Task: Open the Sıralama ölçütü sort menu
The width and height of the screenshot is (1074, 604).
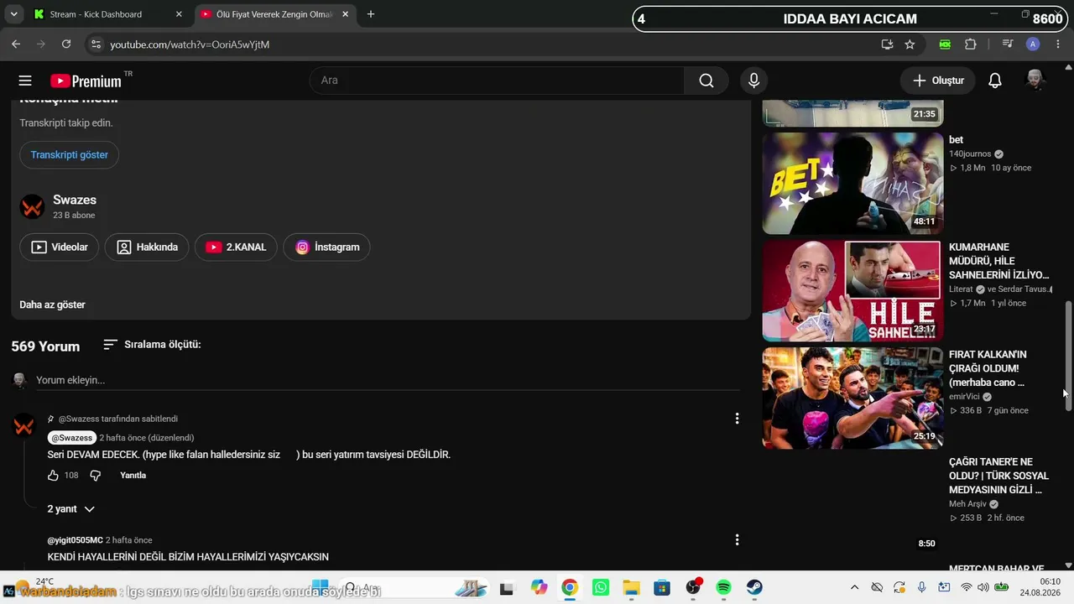Action: click(x=152, y=345)
